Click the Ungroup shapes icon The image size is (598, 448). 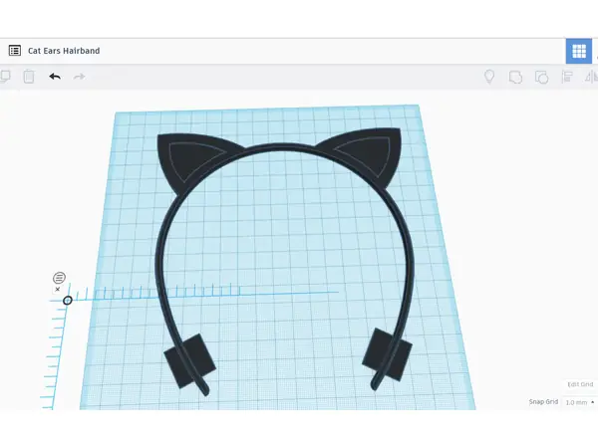(x=541, y=77)
